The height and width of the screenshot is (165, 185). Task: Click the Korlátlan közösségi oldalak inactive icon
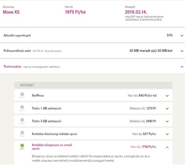[22, 133]
